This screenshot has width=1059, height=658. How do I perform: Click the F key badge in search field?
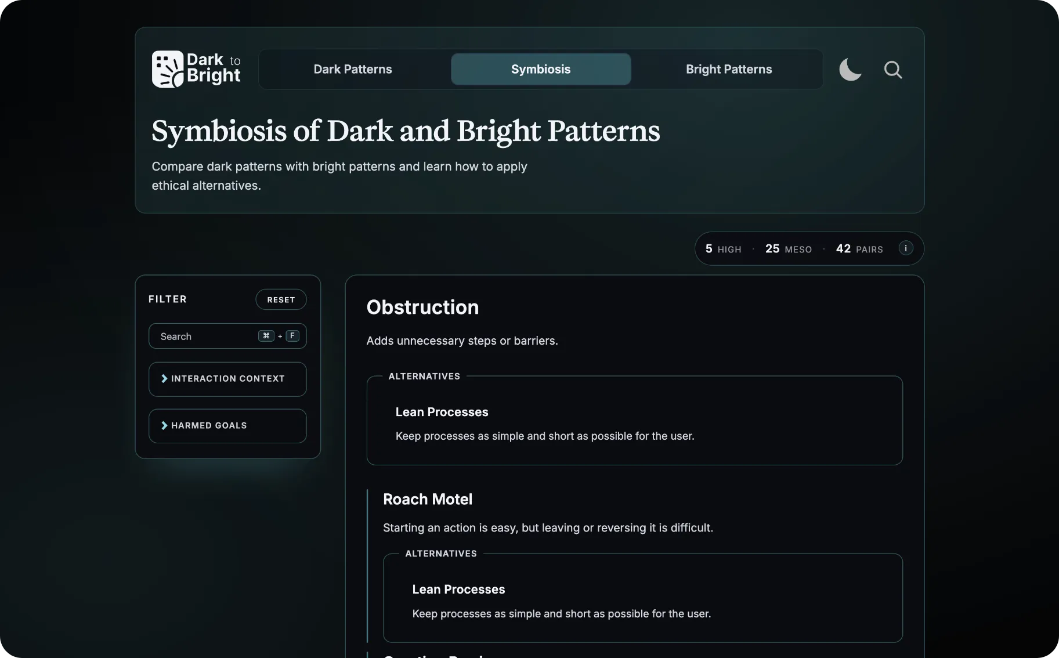(292, 336)
